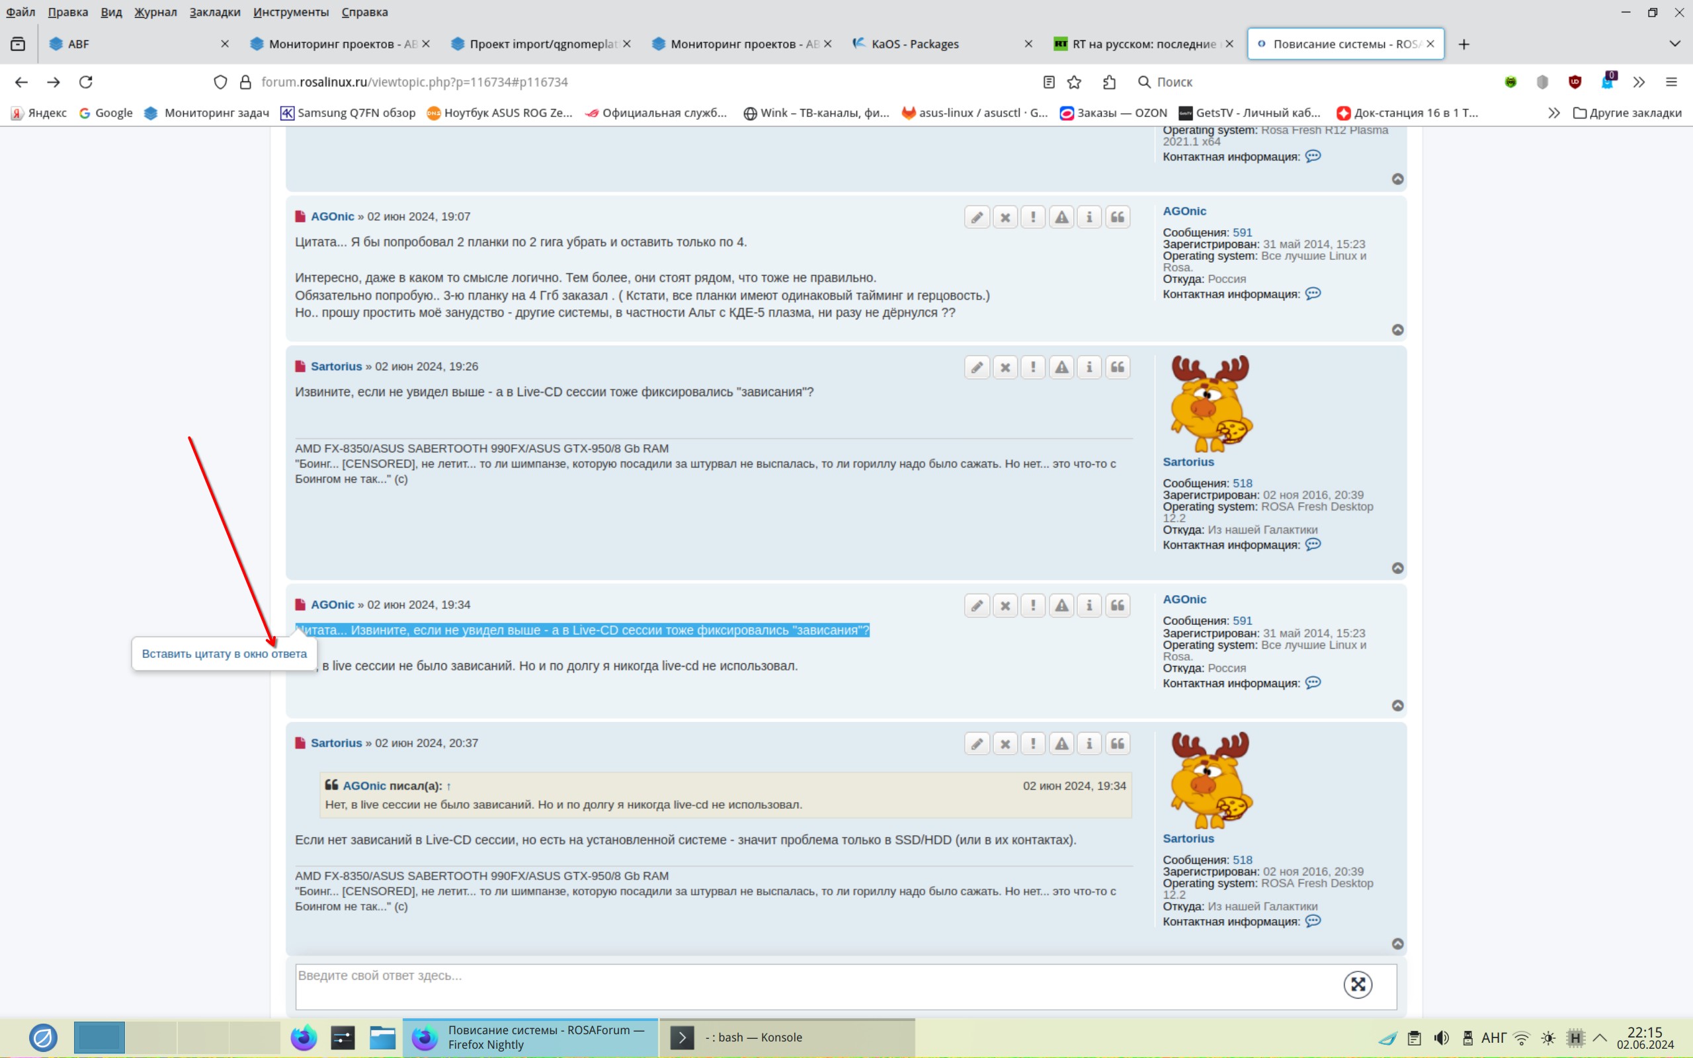Switch to KaOS - Packages tab

click(915, 44)
